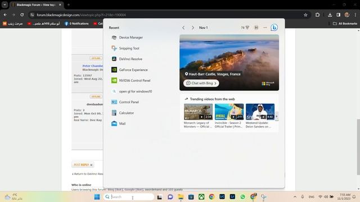The height and width of the screenshot is (202, 360).
Task: Open Microsoft Store on taskbar
Action: point(191,197)
